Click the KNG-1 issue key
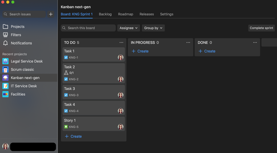 click(x=73, y=57)
